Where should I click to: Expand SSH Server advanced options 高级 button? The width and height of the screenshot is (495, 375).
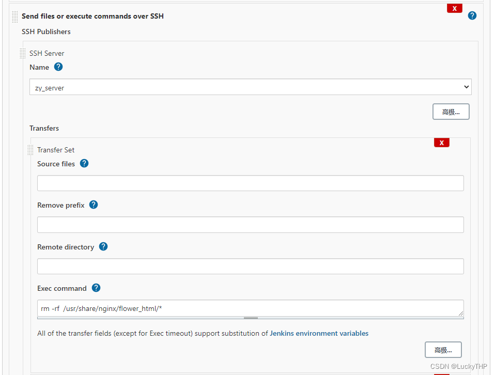coord(451,112)
